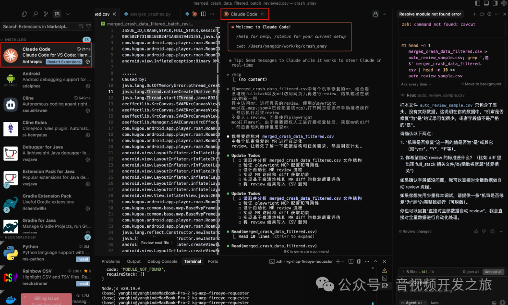508x305 pixels.
Task: Install the Python extension
Action: [83, 259]
